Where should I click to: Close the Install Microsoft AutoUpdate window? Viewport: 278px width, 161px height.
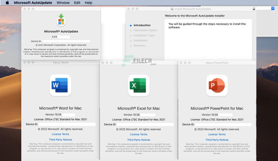[x=129, y=9]
